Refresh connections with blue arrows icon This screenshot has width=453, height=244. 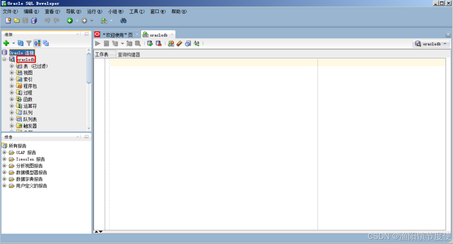pyautogui.click(x=20, y=43)
